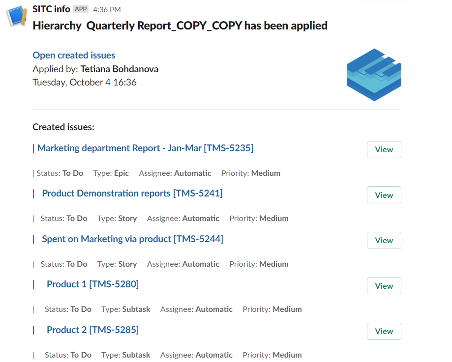Click the Created issues heading
This screenshot has height=362, width=452.
pyautogui.click(x=63, y=127)
